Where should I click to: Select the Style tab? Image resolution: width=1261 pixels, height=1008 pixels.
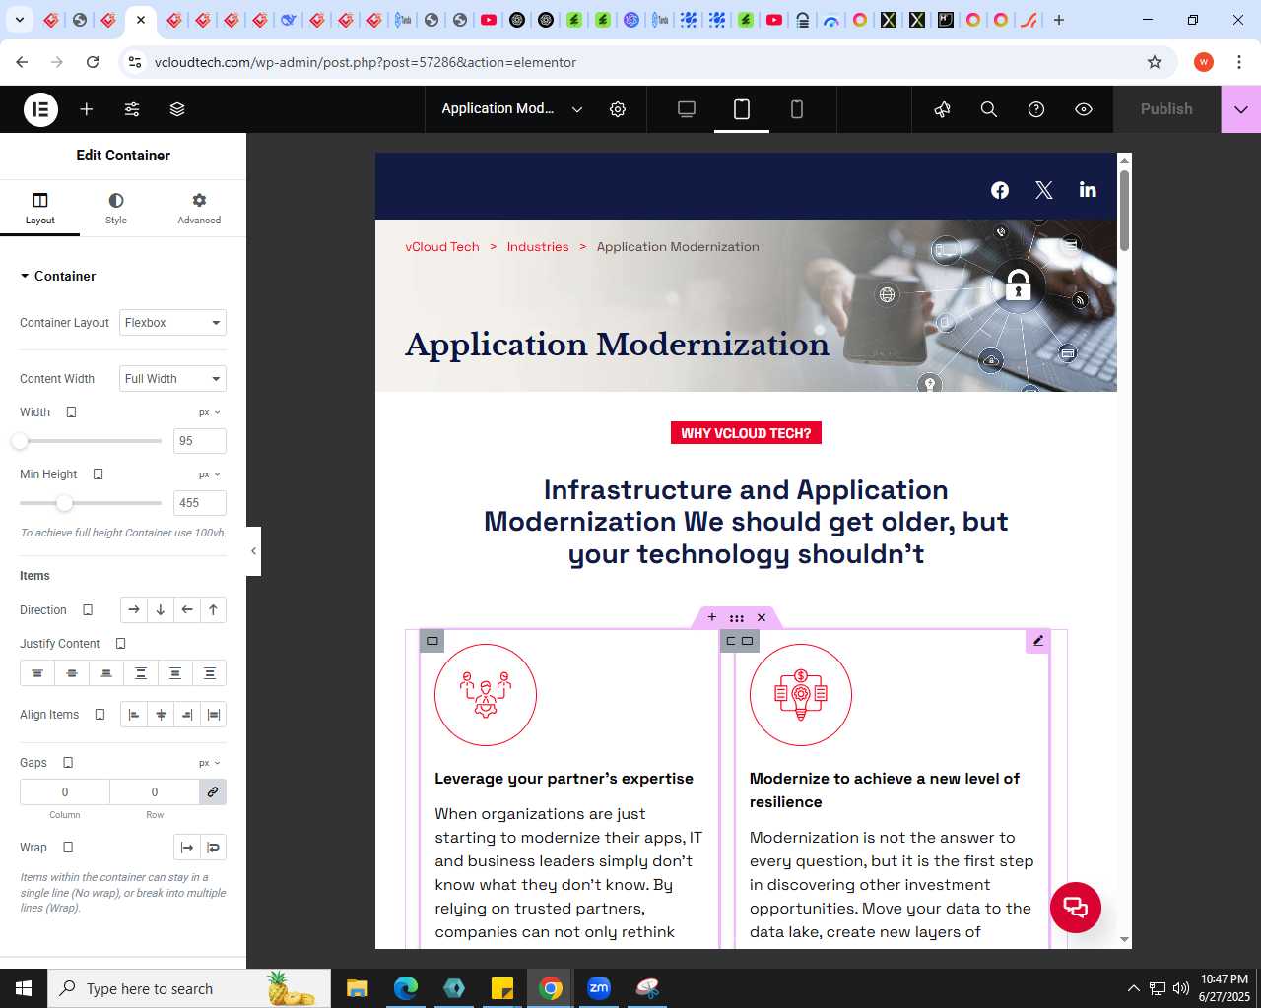click(116, 209)
